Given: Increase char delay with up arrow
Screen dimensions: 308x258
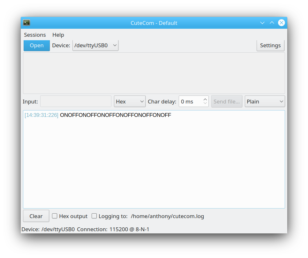Looking at the screenshot, I should [x=205, y=99].
